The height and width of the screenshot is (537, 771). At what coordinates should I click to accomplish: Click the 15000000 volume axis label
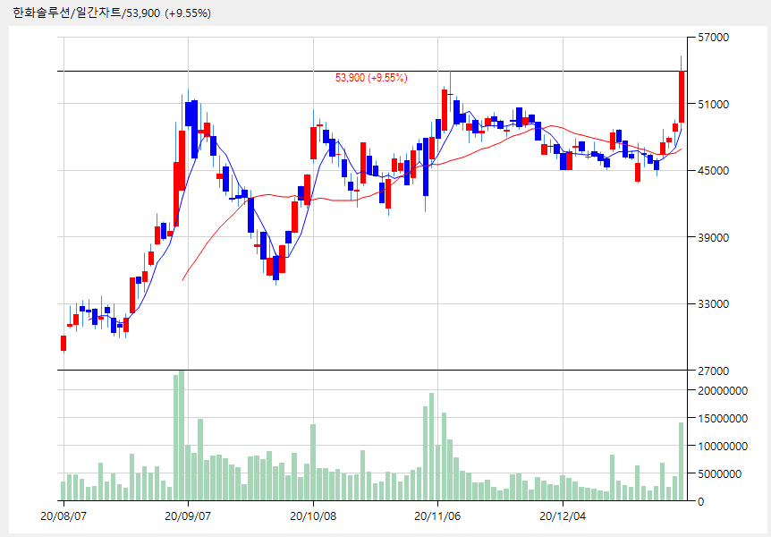(x=723, y=418)
